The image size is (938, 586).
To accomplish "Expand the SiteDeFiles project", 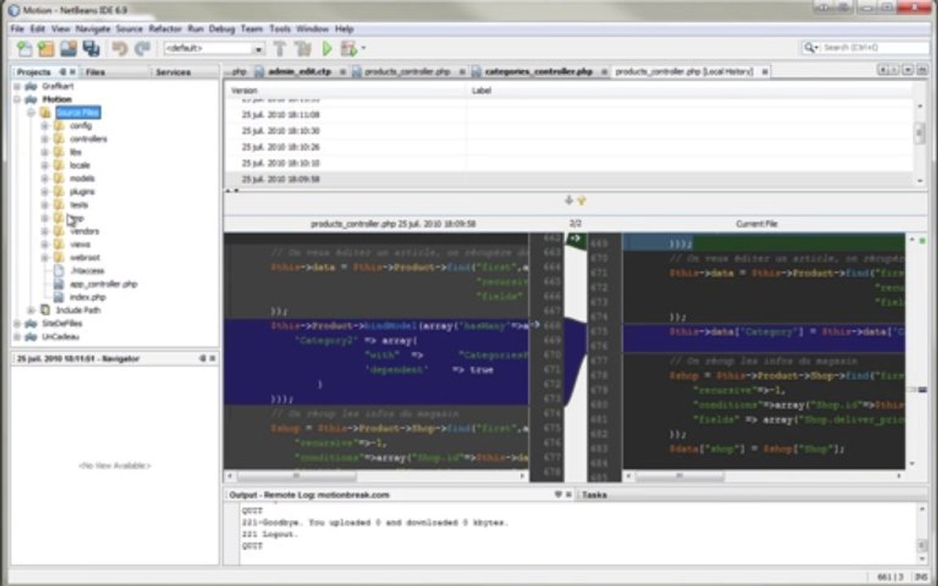I will click(x=17, y=323).
